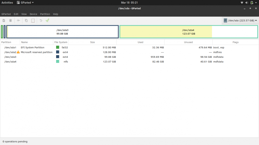Select the /dev/sda3 block in disk map

(x=62, y=32)
